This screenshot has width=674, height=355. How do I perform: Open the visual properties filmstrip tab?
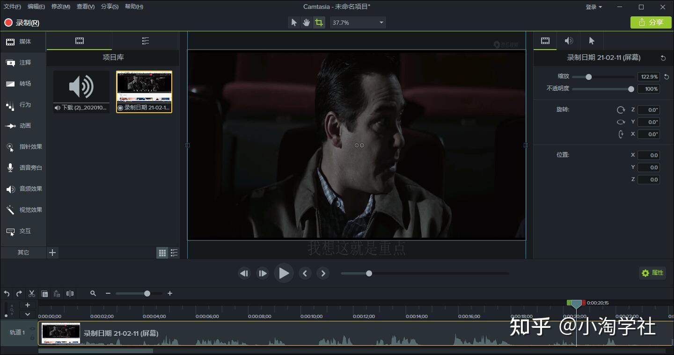click(545, 41)
